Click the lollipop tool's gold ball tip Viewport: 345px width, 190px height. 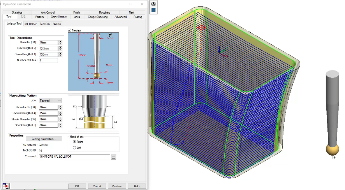pos(332,149)
